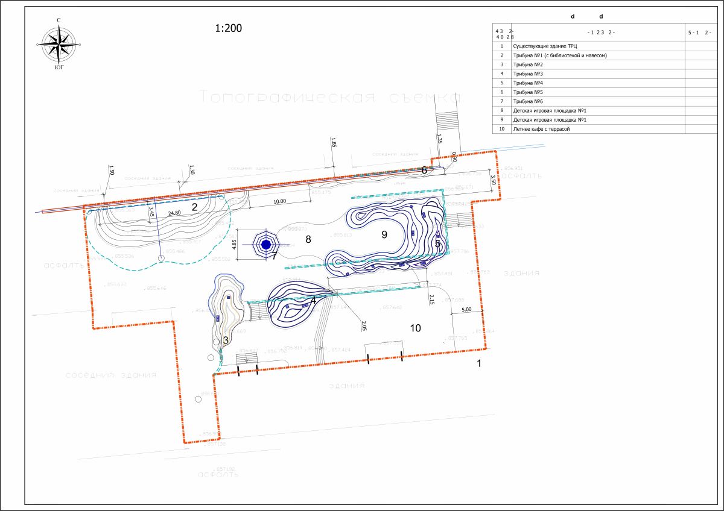Click the zone number 8 label

click(x=308, y=239)
